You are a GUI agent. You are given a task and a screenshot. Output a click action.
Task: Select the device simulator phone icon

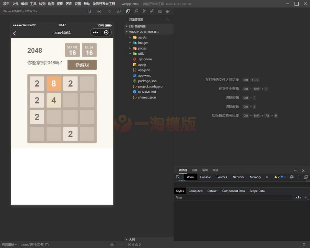tap(89, 11)
